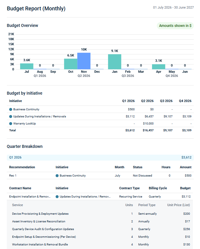
Task: Click the report date range text
Action: [173, 7]
